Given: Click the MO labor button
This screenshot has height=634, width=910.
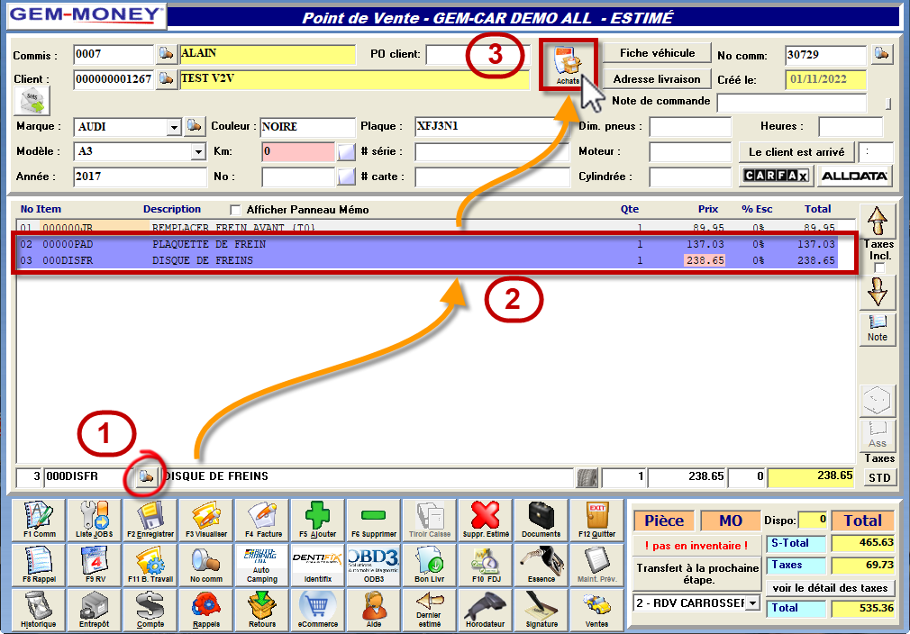Looking at the screenshot, I should click(730, 521).
